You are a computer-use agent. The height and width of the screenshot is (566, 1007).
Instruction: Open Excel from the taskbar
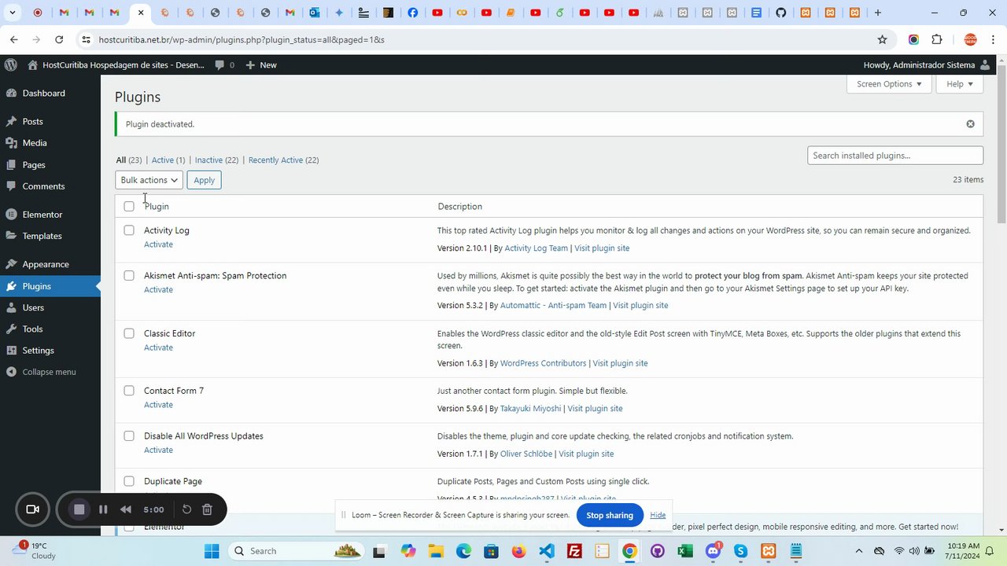pyautogui.click(x=685, y=551)
